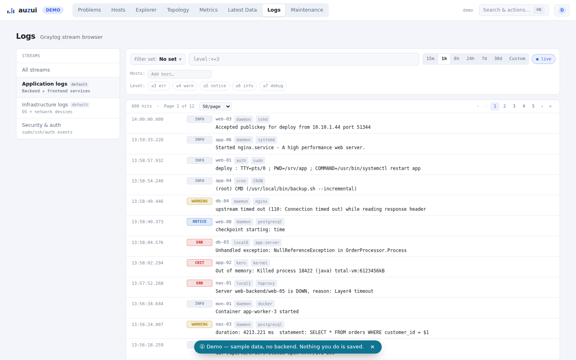This screenshot has width=576, height=360.
Task: Click the DEMO badge
Action: pyautogui.click(x=53, y=10)
